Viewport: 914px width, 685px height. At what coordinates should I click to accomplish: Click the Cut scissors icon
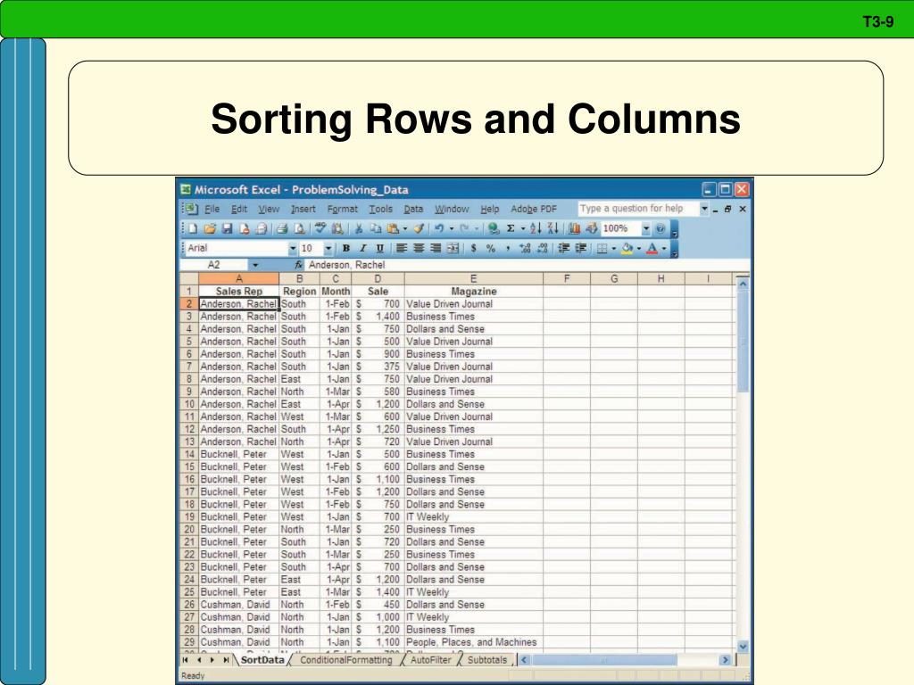click(x=359, y=229)
